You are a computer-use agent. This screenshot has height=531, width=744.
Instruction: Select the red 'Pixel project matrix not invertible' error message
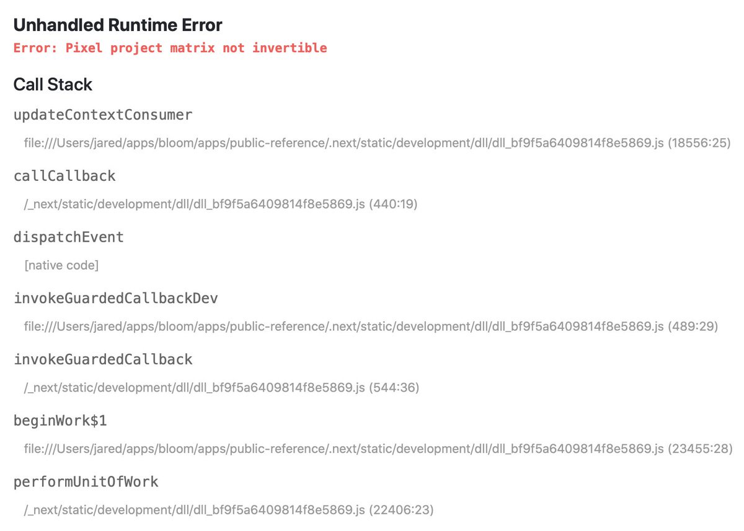(170, 48)
